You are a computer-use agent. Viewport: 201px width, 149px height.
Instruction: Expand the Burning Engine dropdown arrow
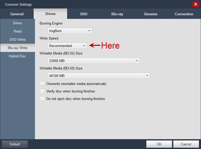tap(89, 31)
